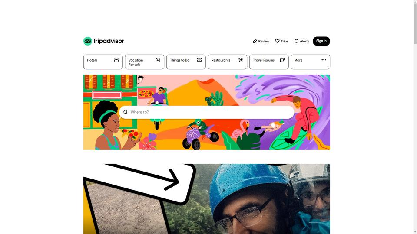Click the chat bubbles Travel Forums icon
Screen dimensions: 417x234
[282, 60]
